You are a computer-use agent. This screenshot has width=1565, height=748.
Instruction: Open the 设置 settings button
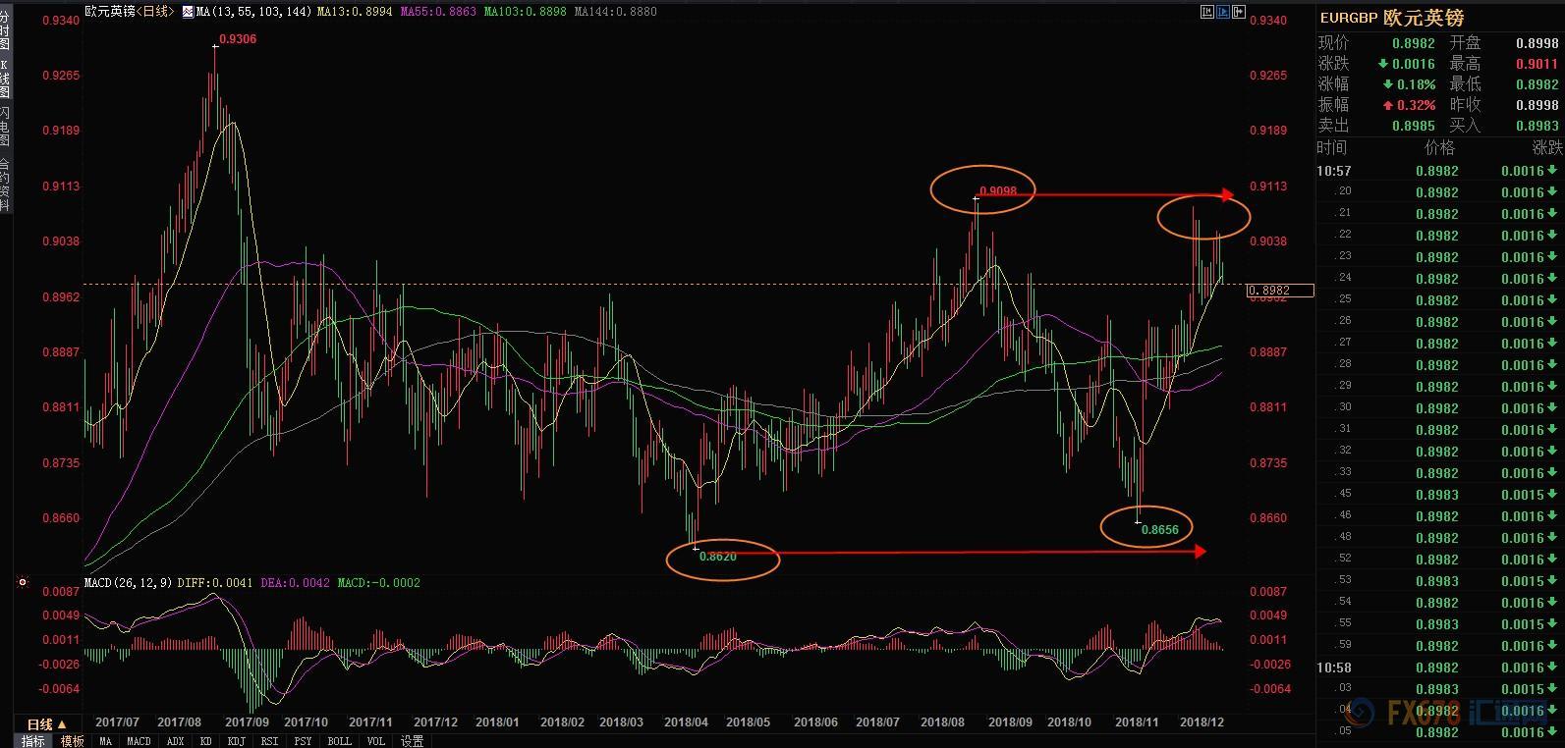pyautogui.click(x=412, y=741)
